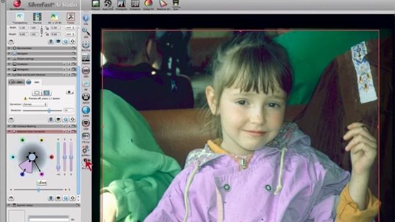Select the first view mode button in dust panel

37,92
